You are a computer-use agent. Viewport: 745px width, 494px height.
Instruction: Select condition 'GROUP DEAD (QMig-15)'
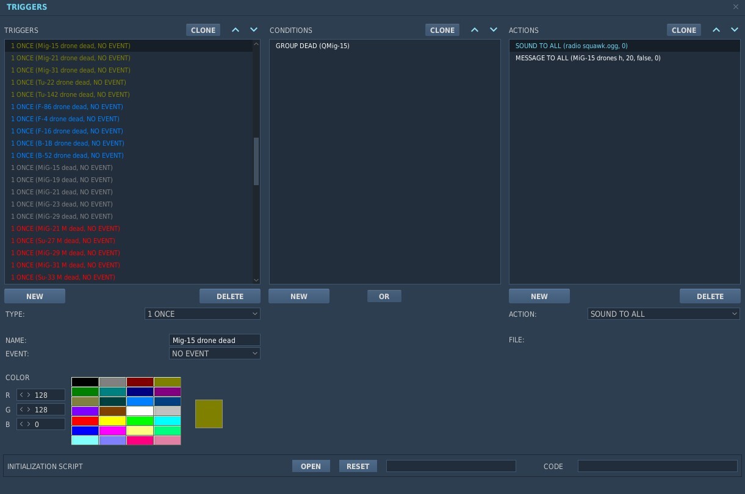(384, 46)
